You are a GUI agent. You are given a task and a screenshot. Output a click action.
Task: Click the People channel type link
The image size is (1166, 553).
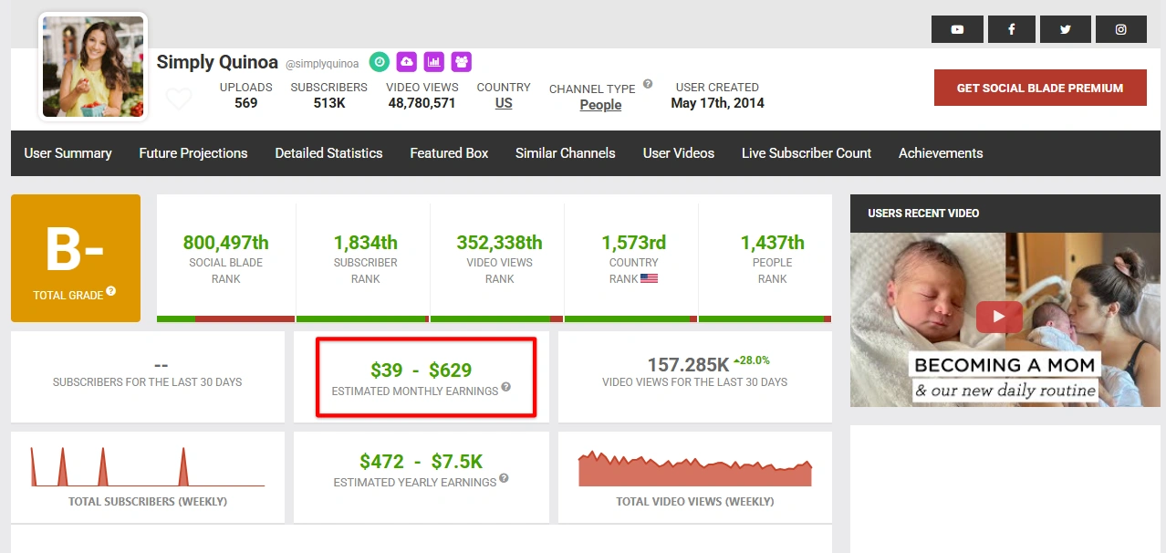tap(600, 105)
